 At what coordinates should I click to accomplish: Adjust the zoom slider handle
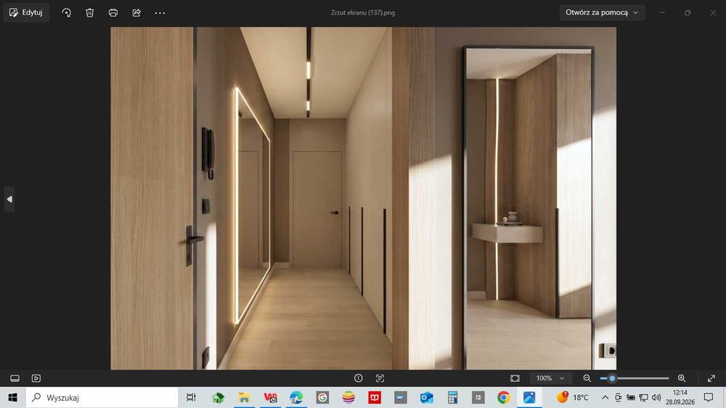coord(612,378)
